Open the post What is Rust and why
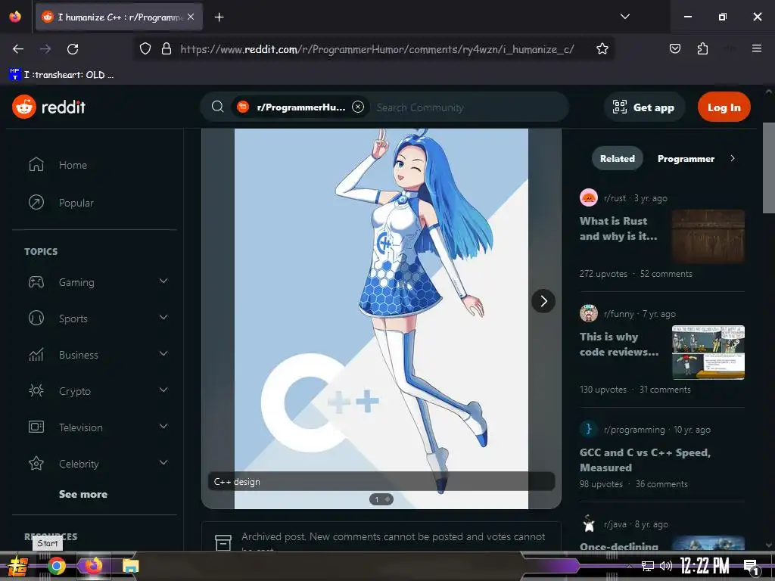Viewport: 775px width, 581px height. coord(618,228)
